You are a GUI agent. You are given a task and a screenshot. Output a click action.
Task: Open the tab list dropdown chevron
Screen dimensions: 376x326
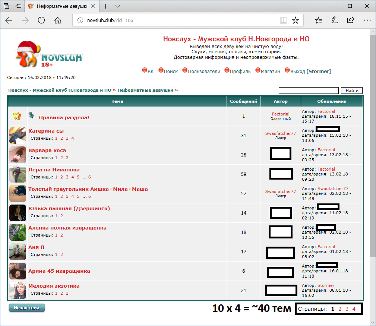point(117,6)
